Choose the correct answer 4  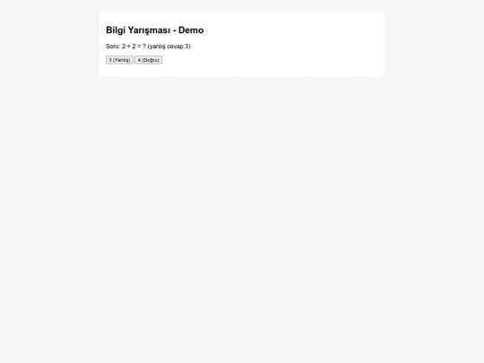pyautogui.click(x=149, y=60)
